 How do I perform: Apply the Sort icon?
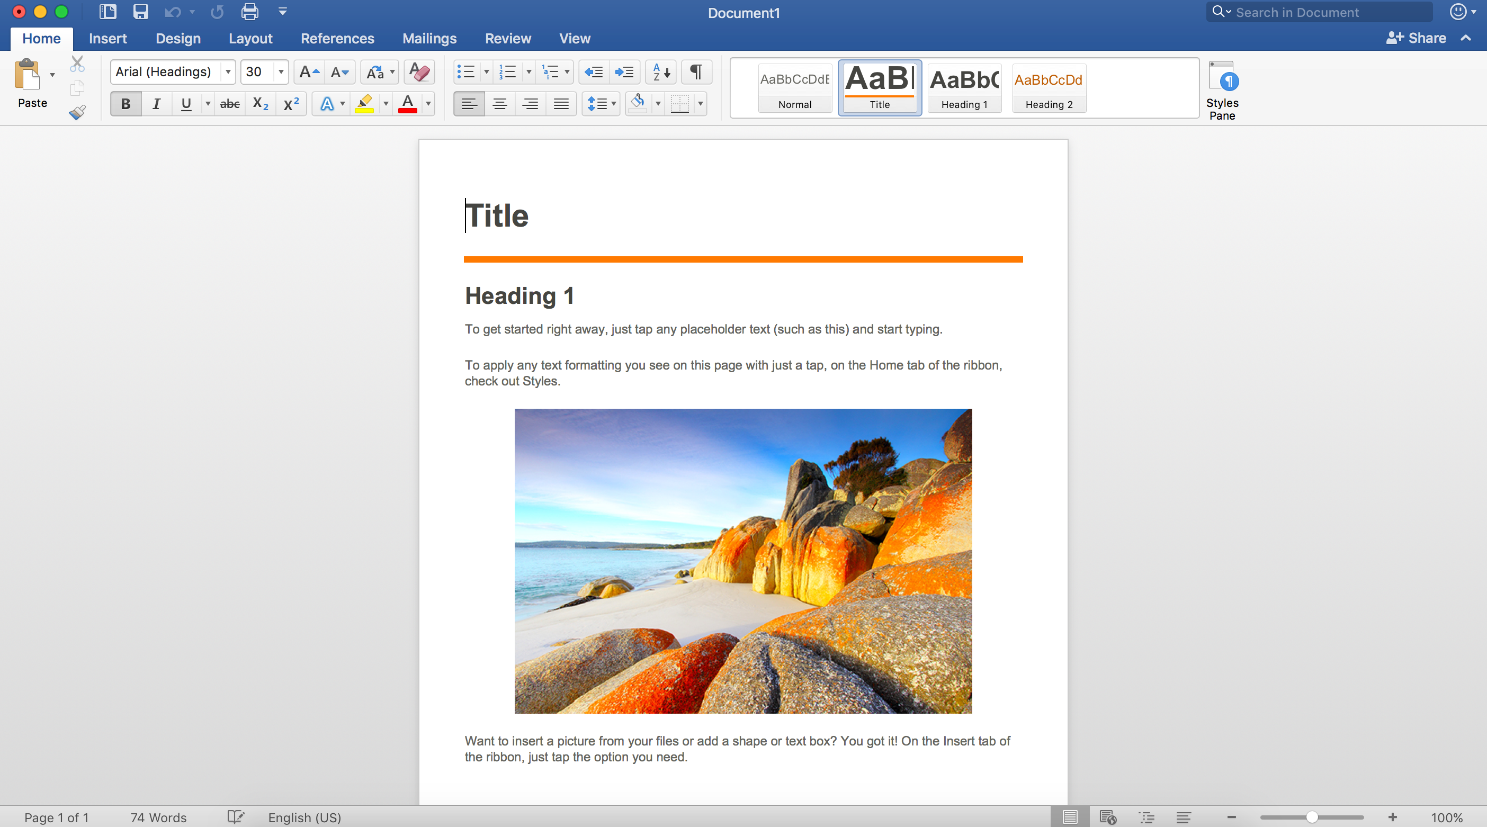pos(660,71)
